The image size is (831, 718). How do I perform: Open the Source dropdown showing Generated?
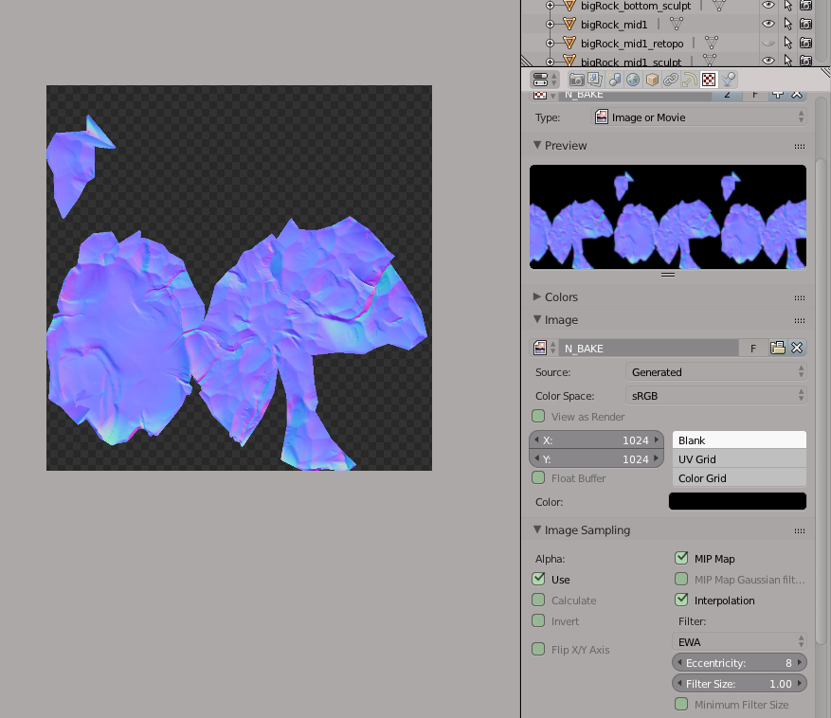click(715, 371)
